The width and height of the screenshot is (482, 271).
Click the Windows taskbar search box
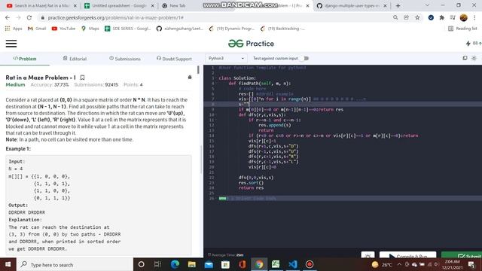click(75, 264)
